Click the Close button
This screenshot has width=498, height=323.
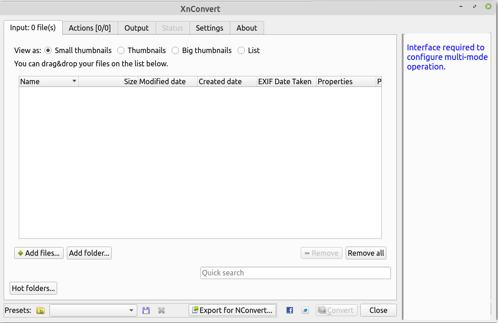point(378,310)
